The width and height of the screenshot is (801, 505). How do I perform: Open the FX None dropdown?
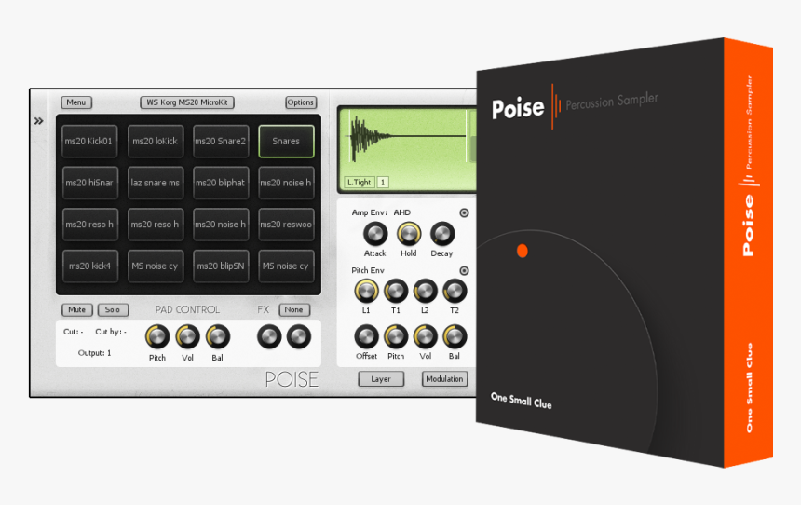[294, 309]
